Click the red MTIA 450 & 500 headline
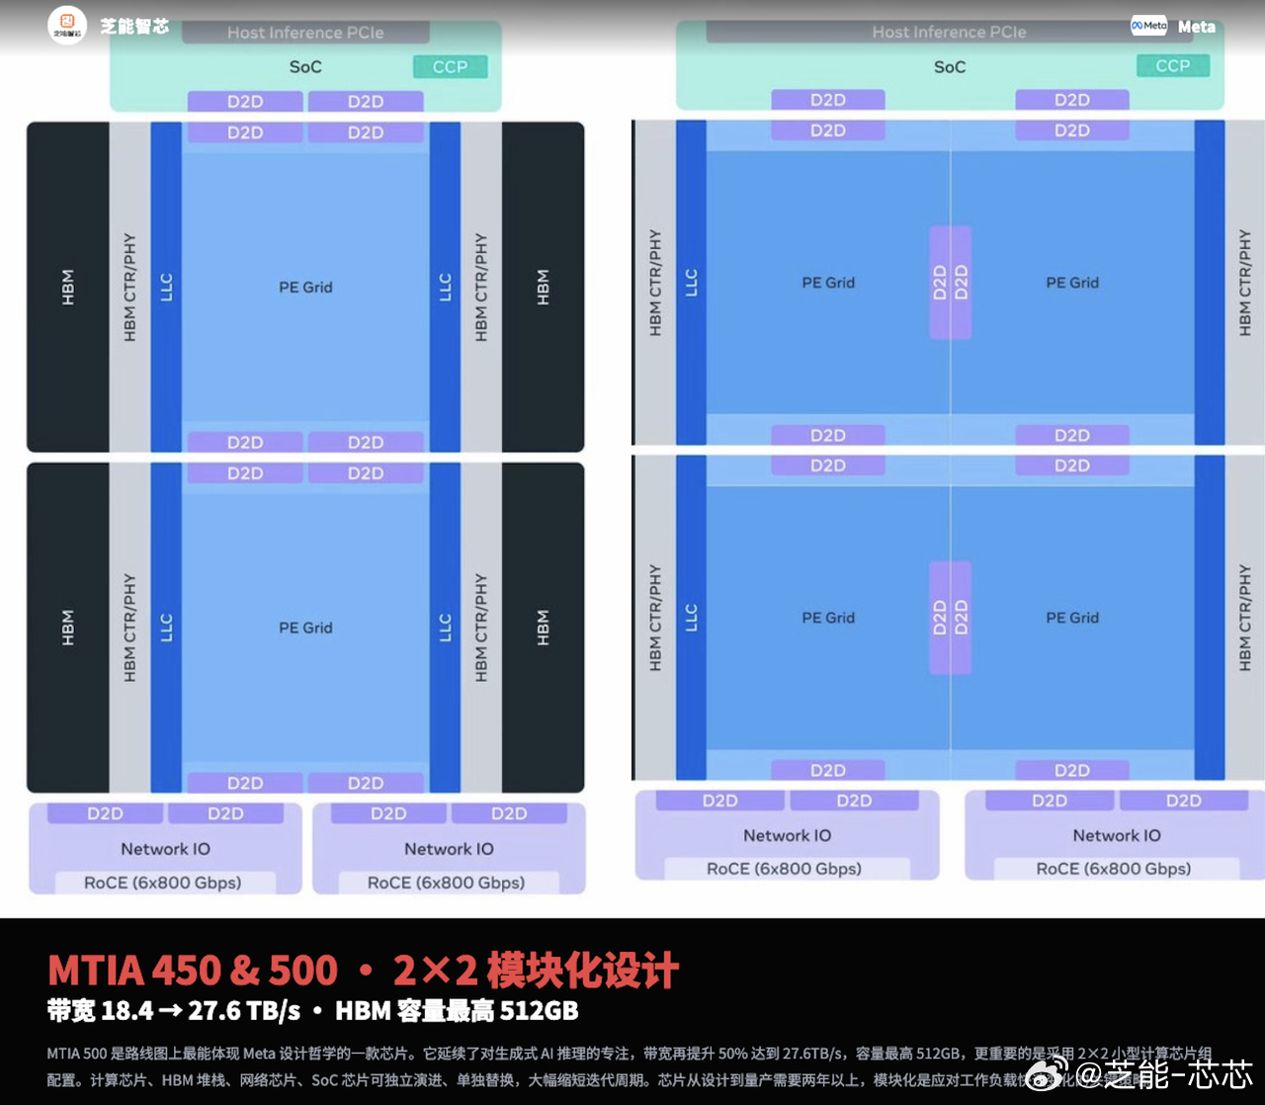This screenshot has height=1105, width=1265. click(363, 970)
